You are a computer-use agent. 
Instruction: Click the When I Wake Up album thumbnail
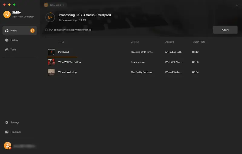[x=51, y=72]
